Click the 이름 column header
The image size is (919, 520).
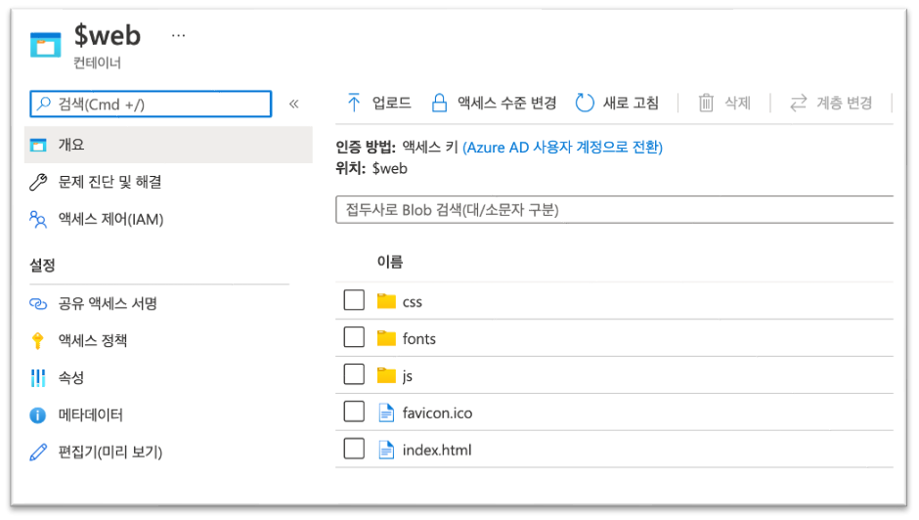click(390, 261)
